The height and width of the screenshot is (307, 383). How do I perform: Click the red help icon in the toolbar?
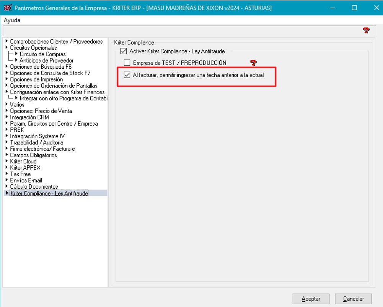point(366,31)
